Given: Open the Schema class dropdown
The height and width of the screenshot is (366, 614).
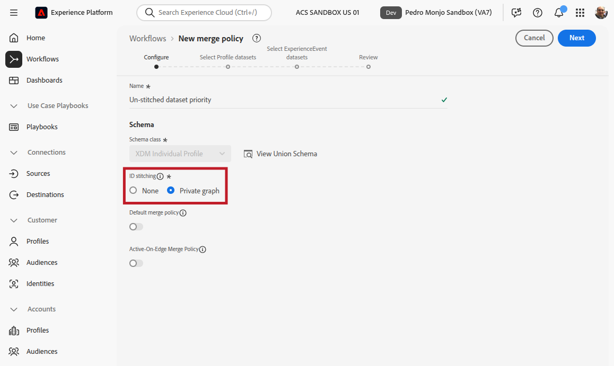Looking at the screenshot, I should point(180,154).
